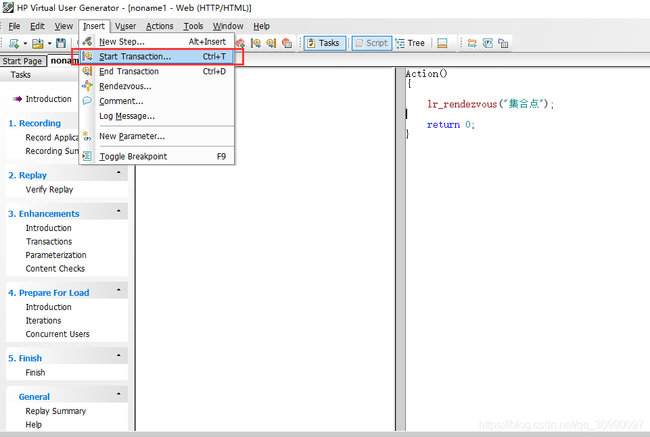
Task: Open the Vuser menu
Action: [x=126, y=26]
